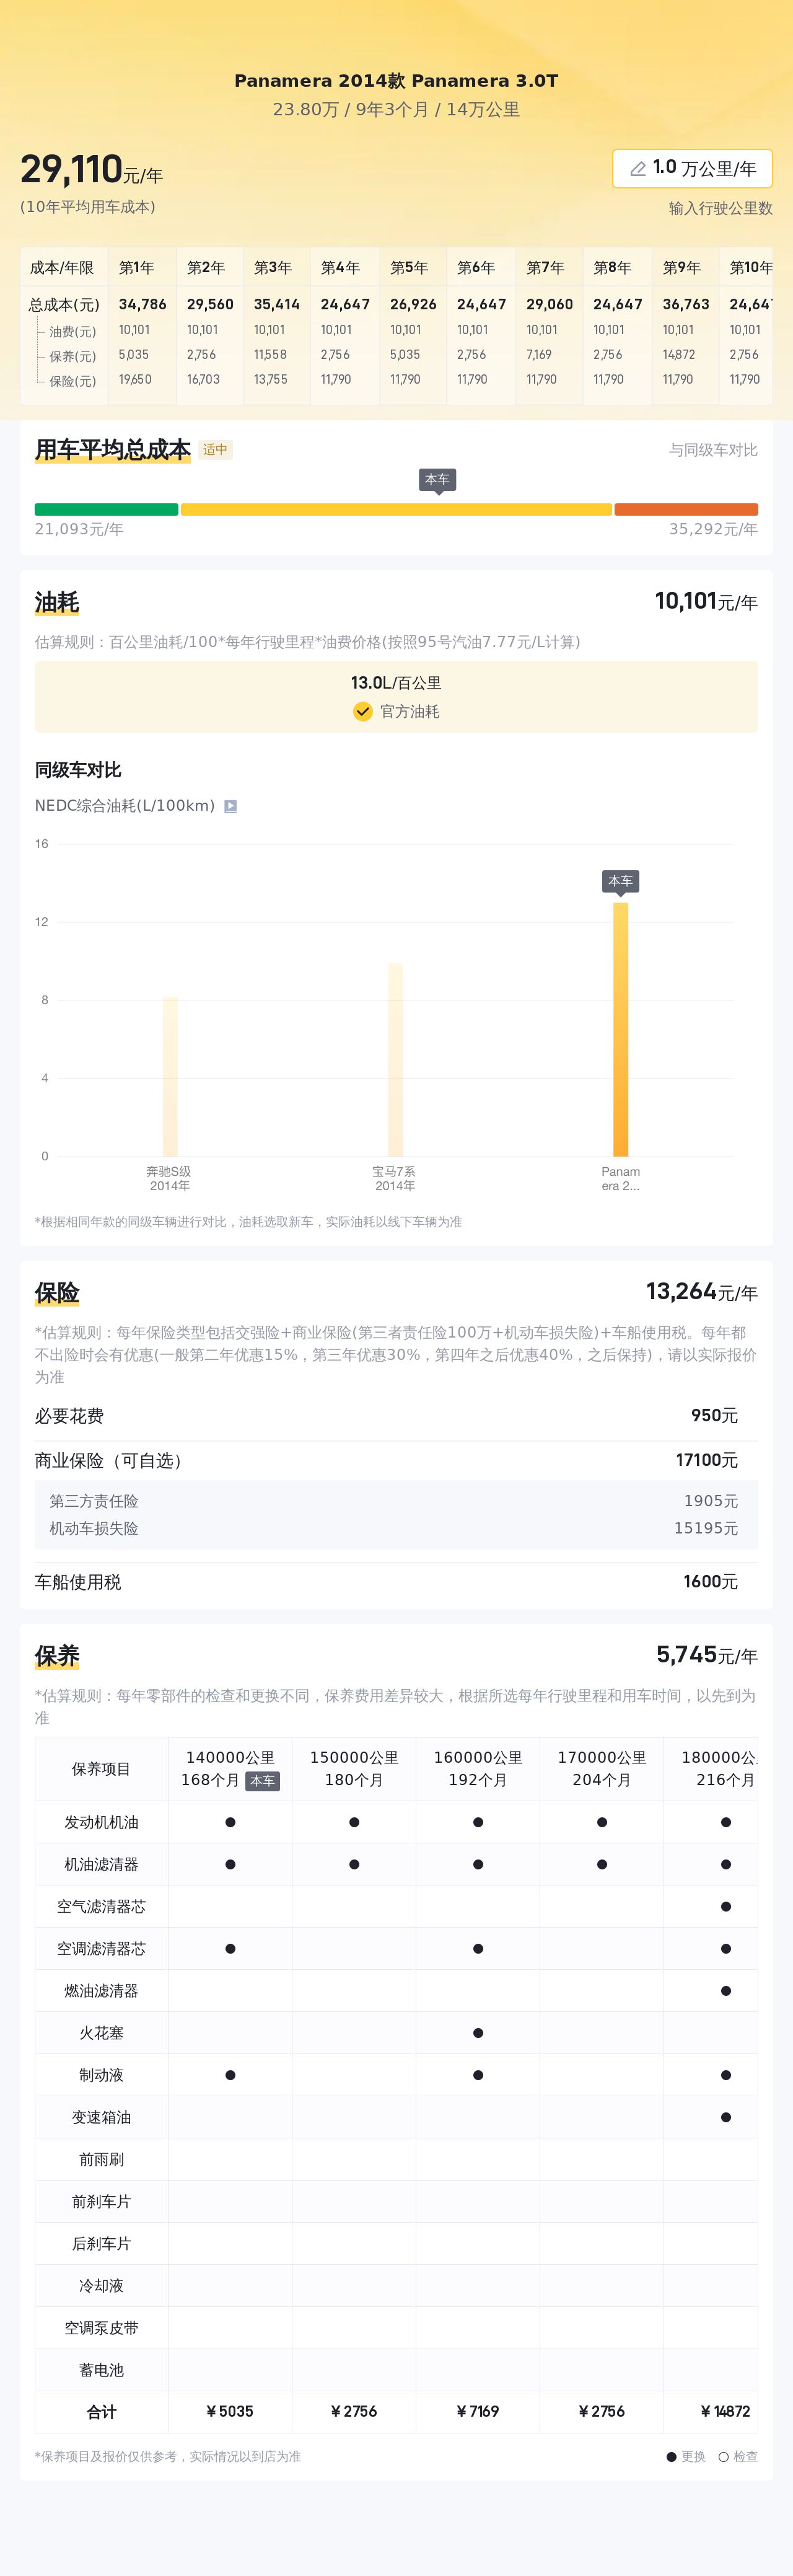The height and width of the screenshot is (2576, 793).
Task: Click the ¥14872 total in 合计 row
Action: [x=725, y=2412]
